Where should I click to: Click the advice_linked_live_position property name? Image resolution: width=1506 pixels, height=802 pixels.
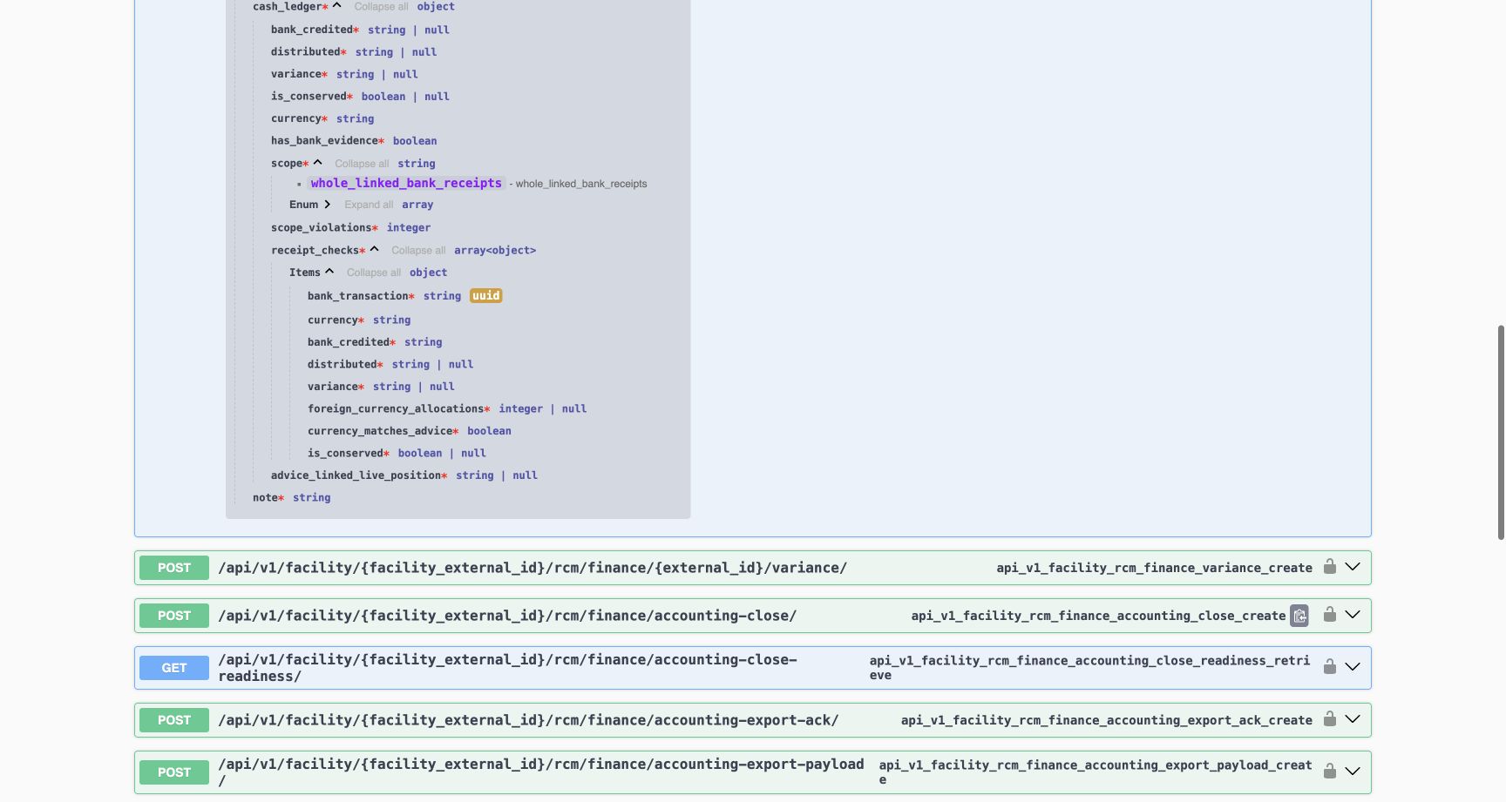click(356, 475)
